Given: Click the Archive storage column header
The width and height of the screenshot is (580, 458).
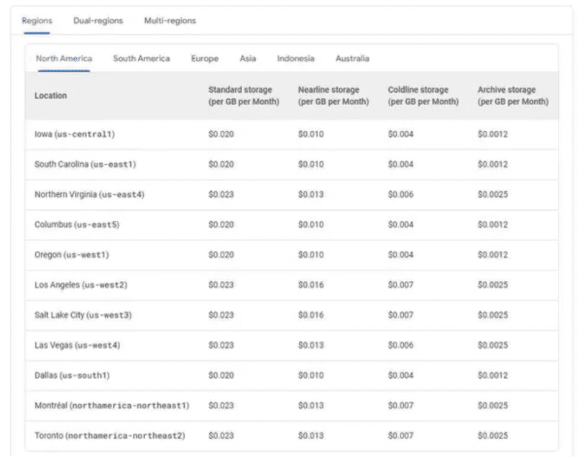Looking at the screenshot, I should [x=513, y=96].
